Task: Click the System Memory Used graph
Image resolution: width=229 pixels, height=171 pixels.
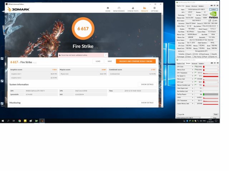Action: click(x=211, y=104)
